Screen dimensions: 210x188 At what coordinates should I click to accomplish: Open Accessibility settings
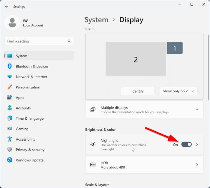(39, 139)
